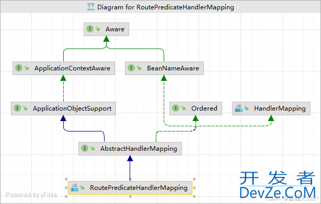Click the lock icon on AbstractHandlerMapping
The width and height of the screenshot is (321, 204).
coord(93,148)
